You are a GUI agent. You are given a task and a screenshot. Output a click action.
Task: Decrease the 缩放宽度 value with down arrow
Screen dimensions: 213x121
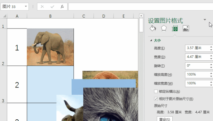coord(211,85)
